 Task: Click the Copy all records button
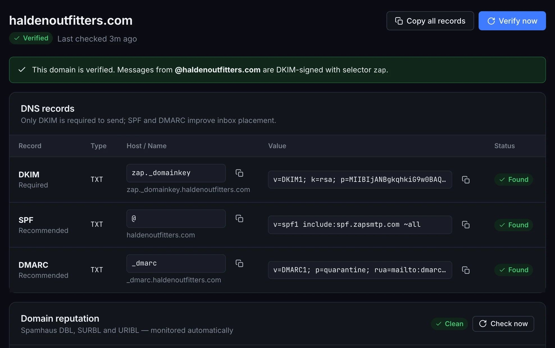[430, 21]
